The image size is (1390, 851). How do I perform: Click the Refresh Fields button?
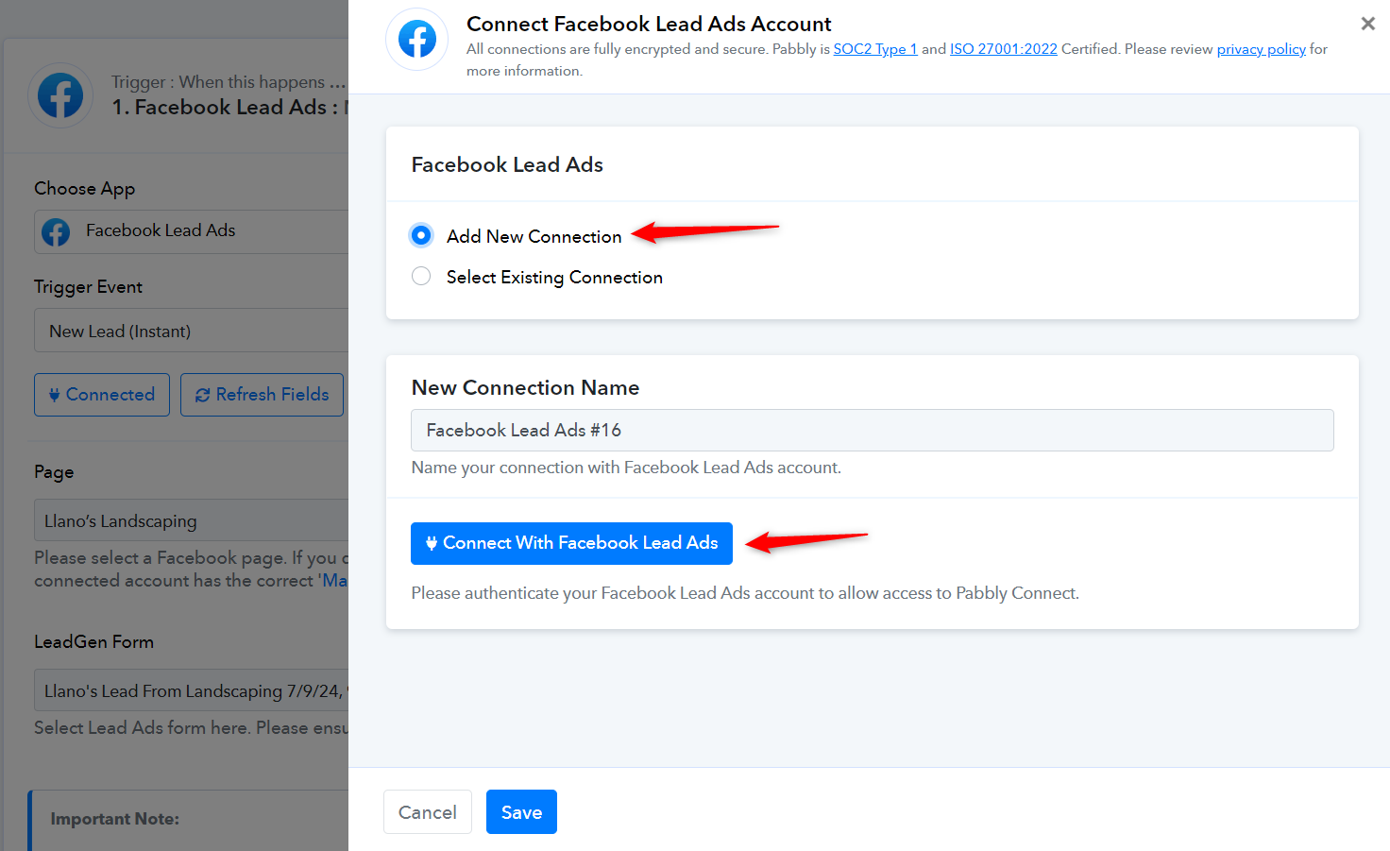coord(262,395)
